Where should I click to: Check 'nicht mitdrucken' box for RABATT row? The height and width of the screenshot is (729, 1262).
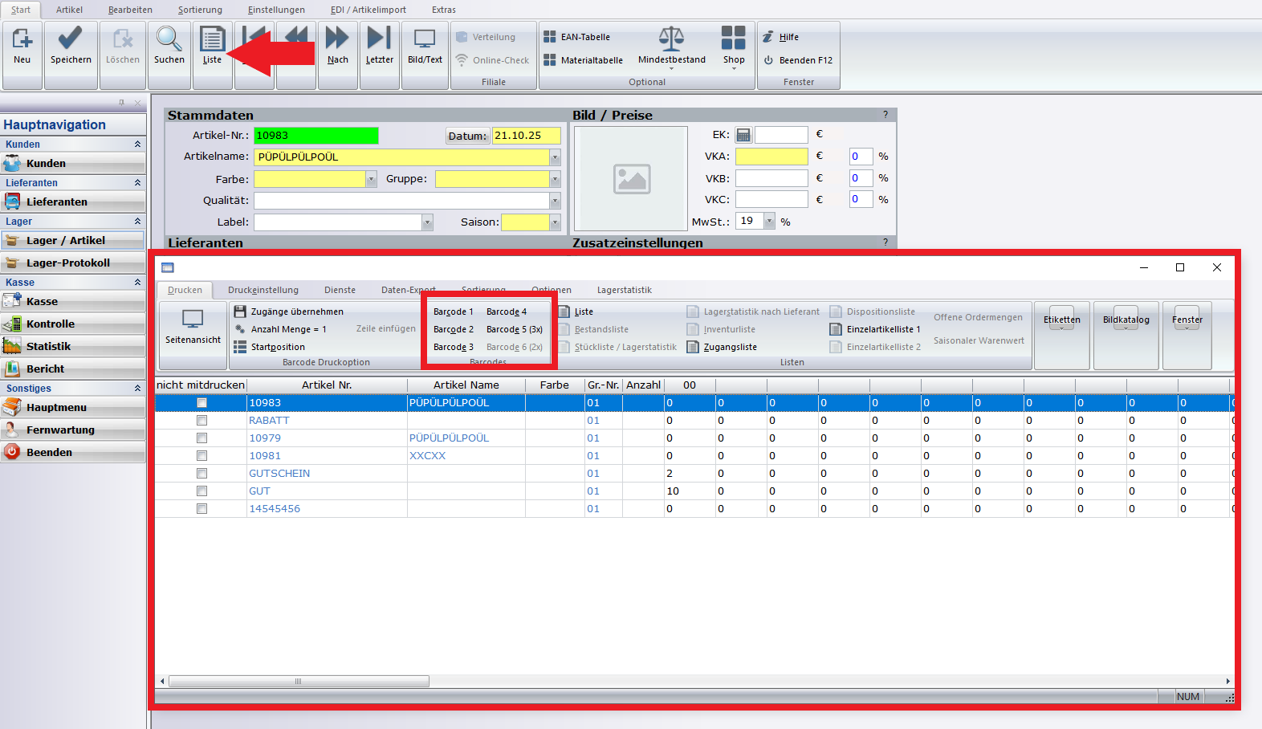(202, 421)
